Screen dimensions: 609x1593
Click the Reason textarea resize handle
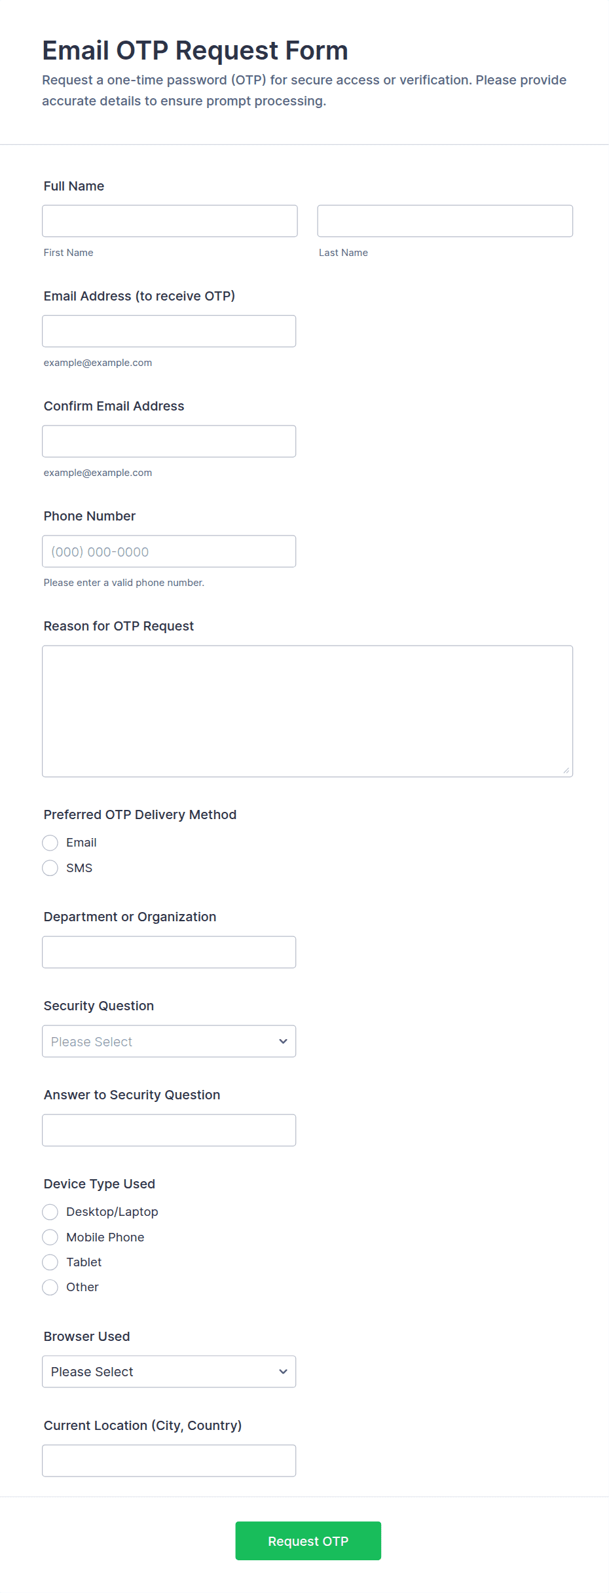566,771
